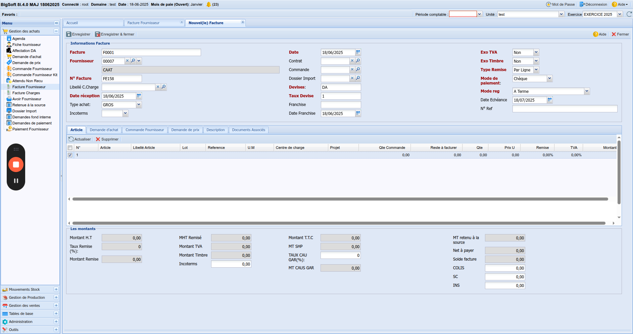Click the N° Ref input field
Viewport: 633px width, 334px height.
565,109
